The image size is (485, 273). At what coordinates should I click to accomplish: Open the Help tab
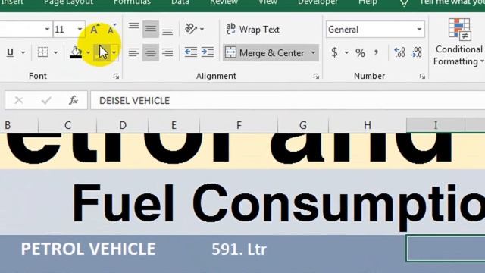tap(368, 2)
